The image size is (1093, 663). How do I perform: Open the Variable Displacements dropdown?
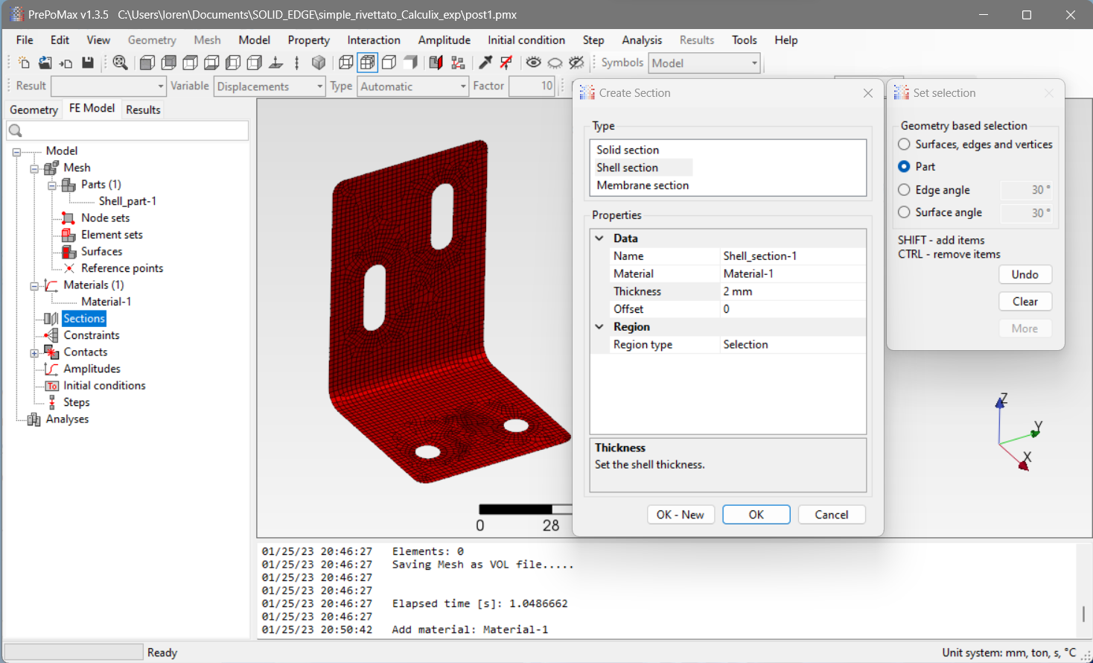click(319, 86)
